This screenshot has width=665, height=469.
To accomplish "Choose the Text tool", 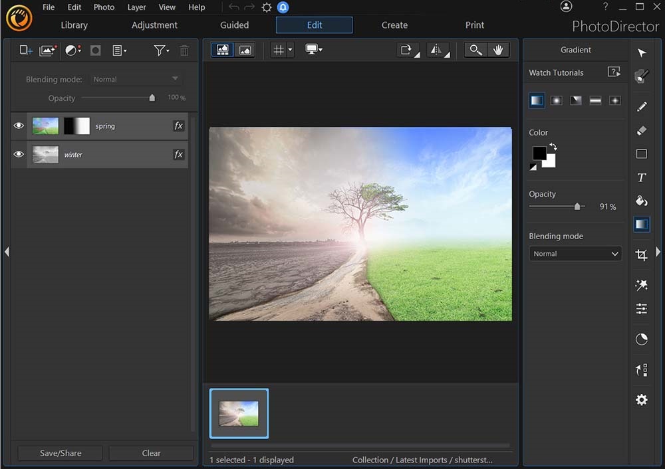I will tap(641, 177).
